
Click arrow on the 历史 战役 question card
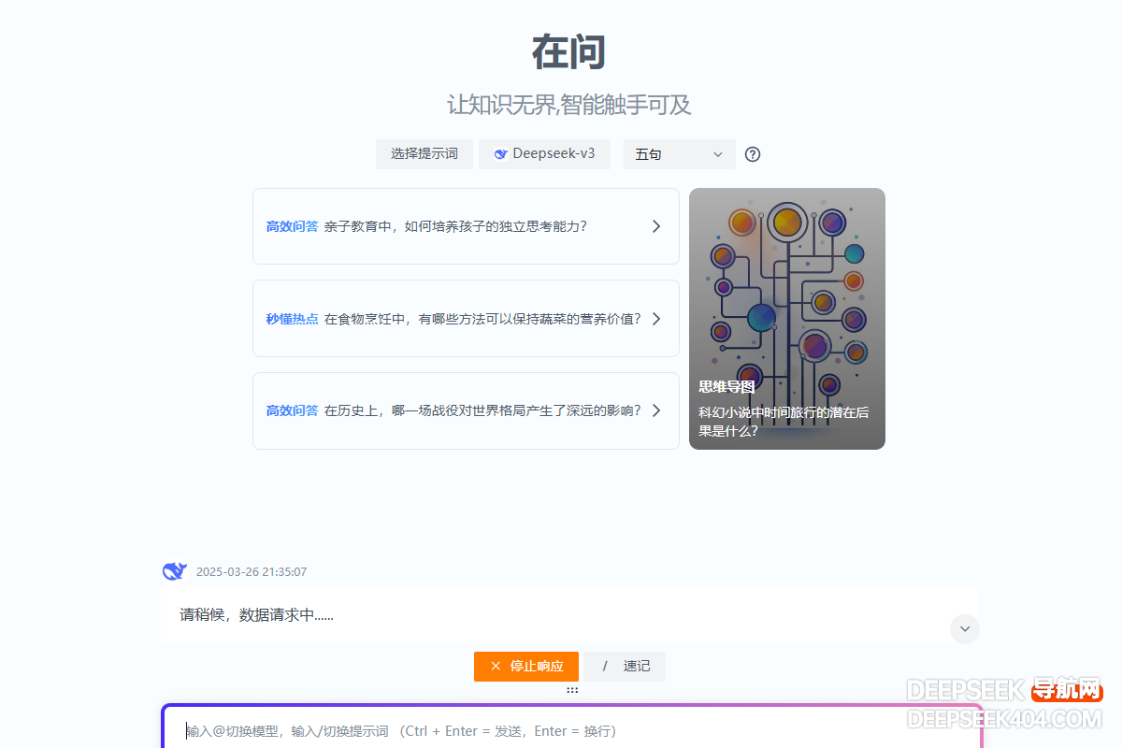(656, 410)
